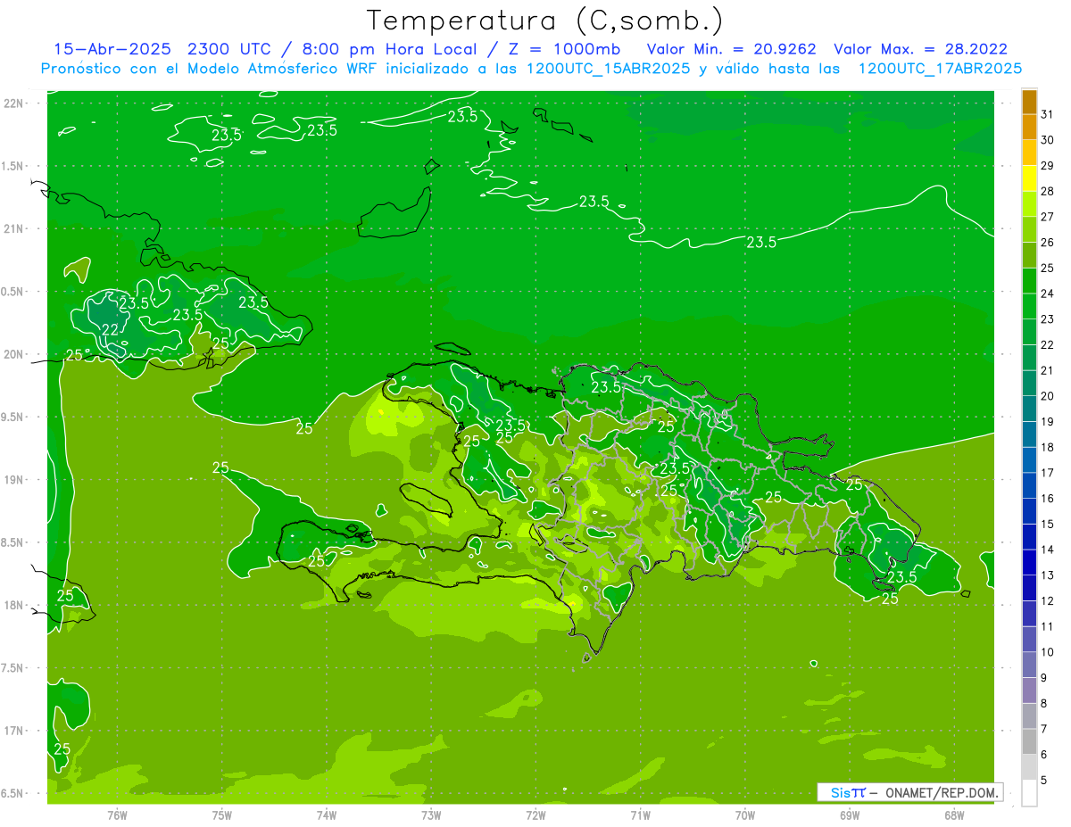Click the lavender legend band between 8 and 9
The image size is (1071, 827).
tap(1029, 691)
